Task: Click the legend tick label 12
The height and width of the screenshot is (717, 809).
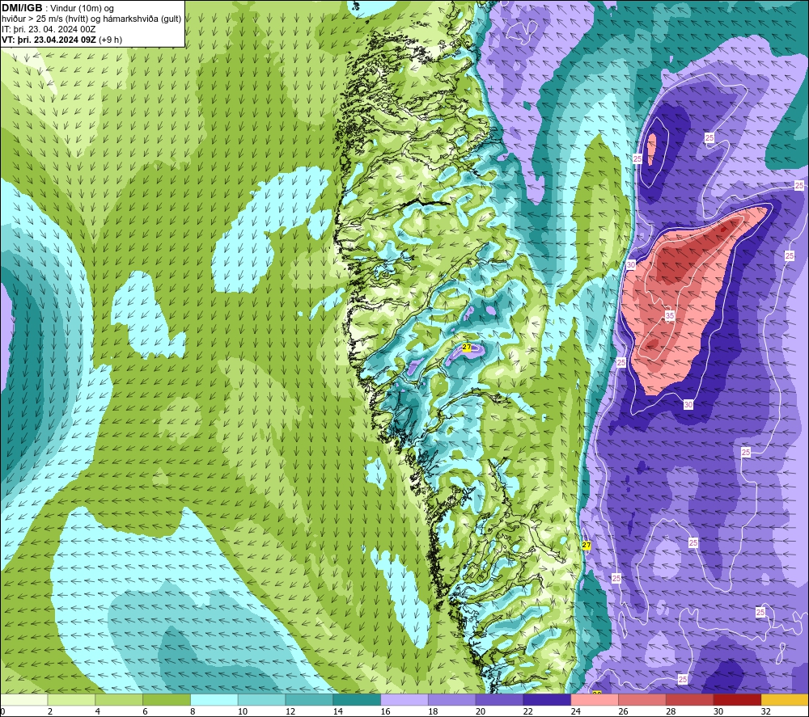Action: [290, 711]
